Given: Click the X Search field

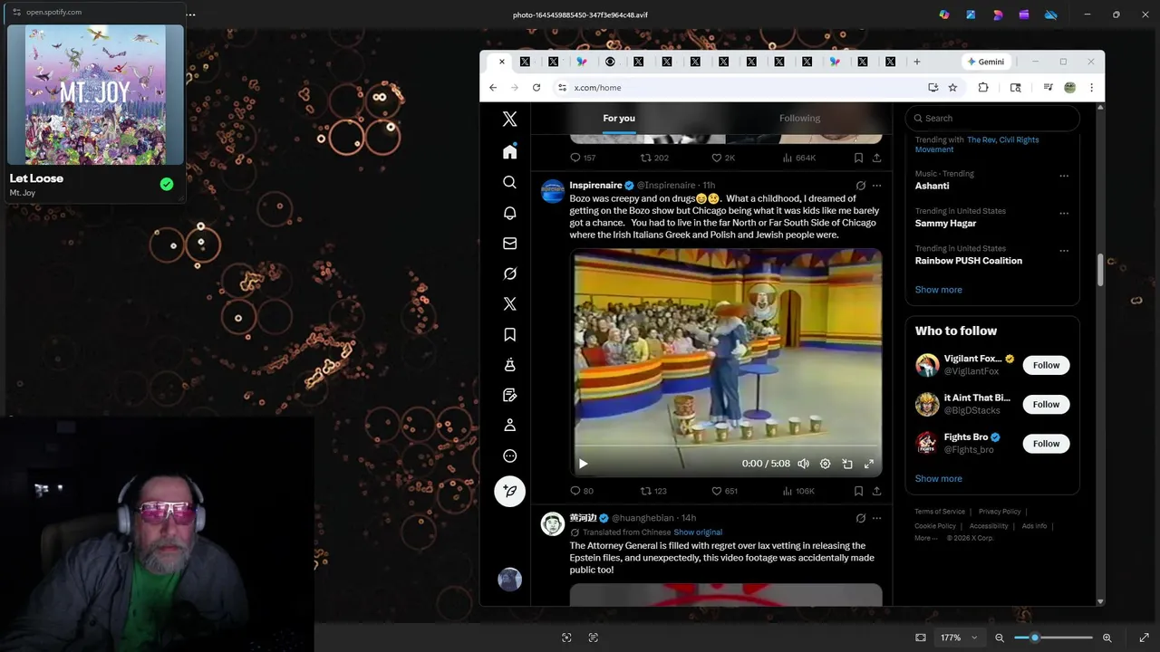Looking at the screenshot, I should [992, 118].
